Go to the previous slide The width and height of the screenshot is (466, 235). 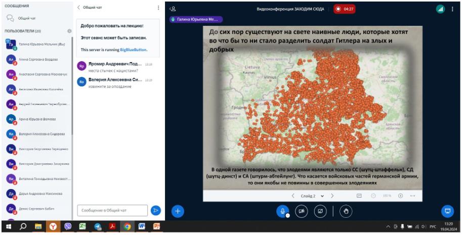point(293,196)
